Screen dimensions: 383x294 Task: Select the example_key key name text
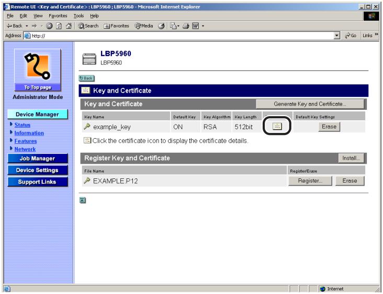point(112,127)
